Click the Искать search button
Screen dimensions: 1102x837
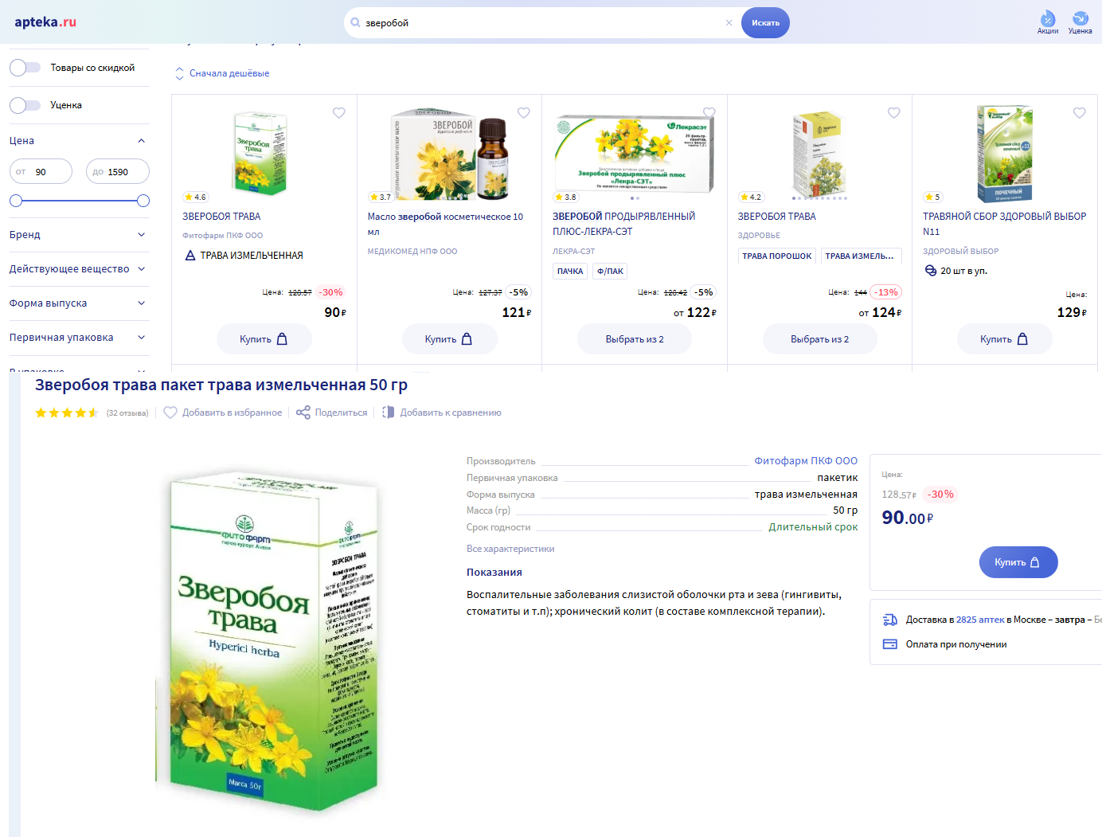[765, 23]
